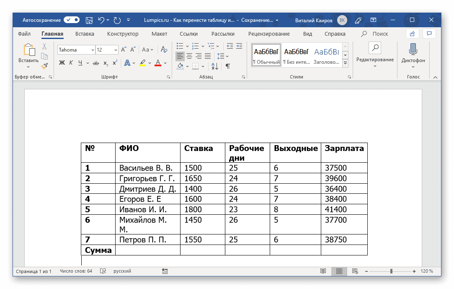Viewport: 454px width, 289px height.
Task: Open the Sort (АЯ↓) tool
Action: pos(214,66)
